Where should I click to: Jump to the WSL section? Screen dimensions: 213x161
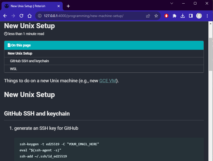point(14,69)
